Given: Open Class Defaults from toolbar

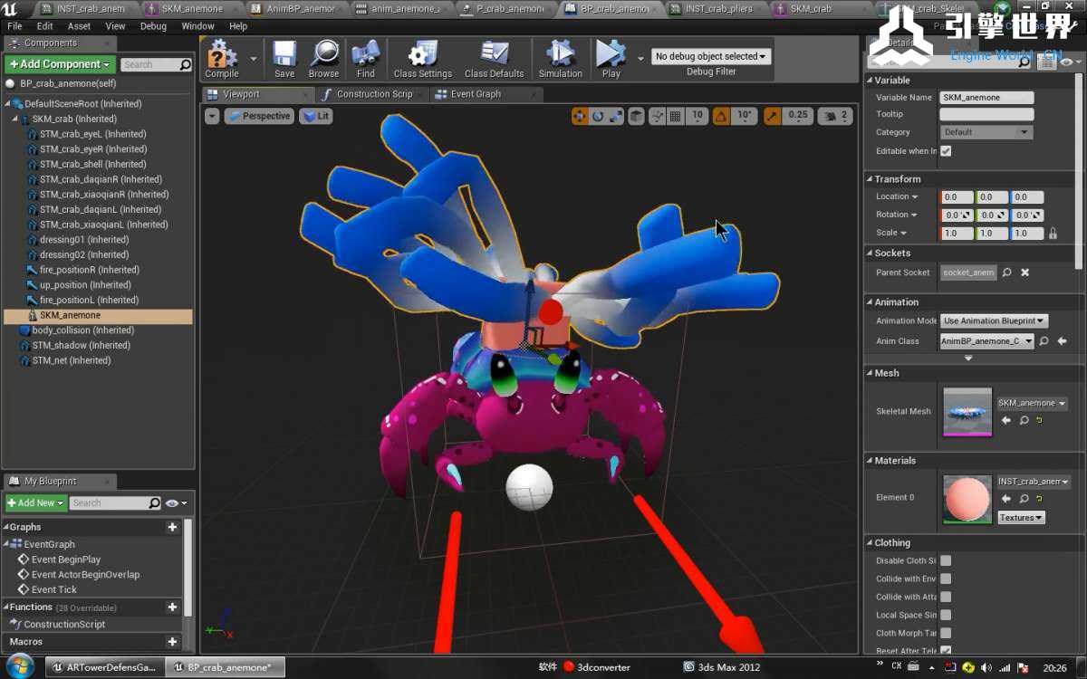Looking at the screenshot, I should pos(494,56).
